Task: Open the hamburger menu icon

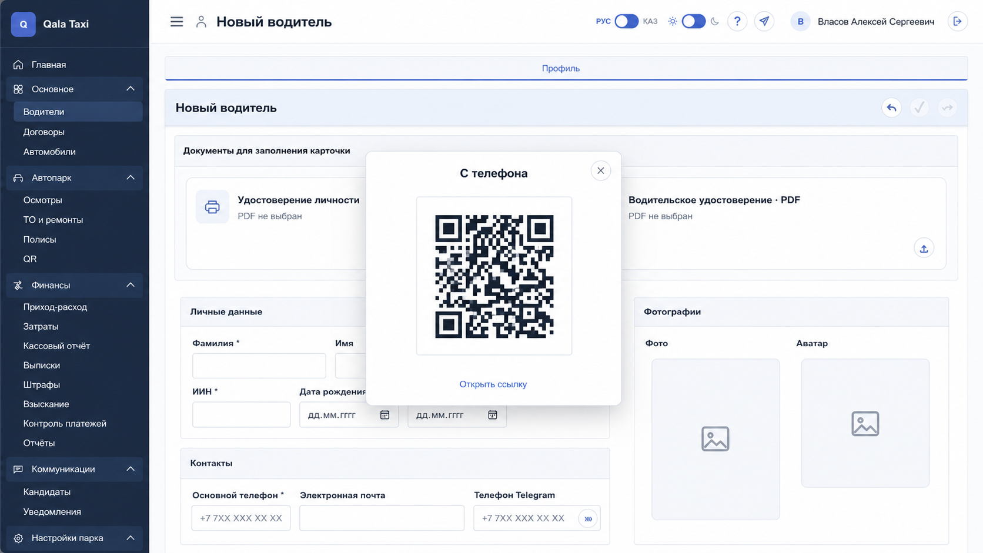Action: tap(176, 22)
